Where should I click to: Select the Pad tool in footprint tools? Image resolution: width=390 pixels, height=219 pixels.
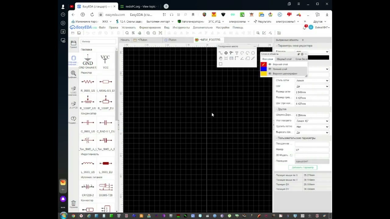coord(226,53)
